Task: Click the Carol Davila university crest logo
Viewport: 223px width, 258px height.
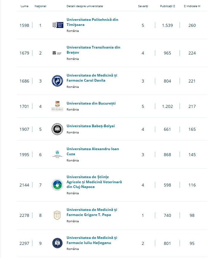Action: [x=57, y=81]
